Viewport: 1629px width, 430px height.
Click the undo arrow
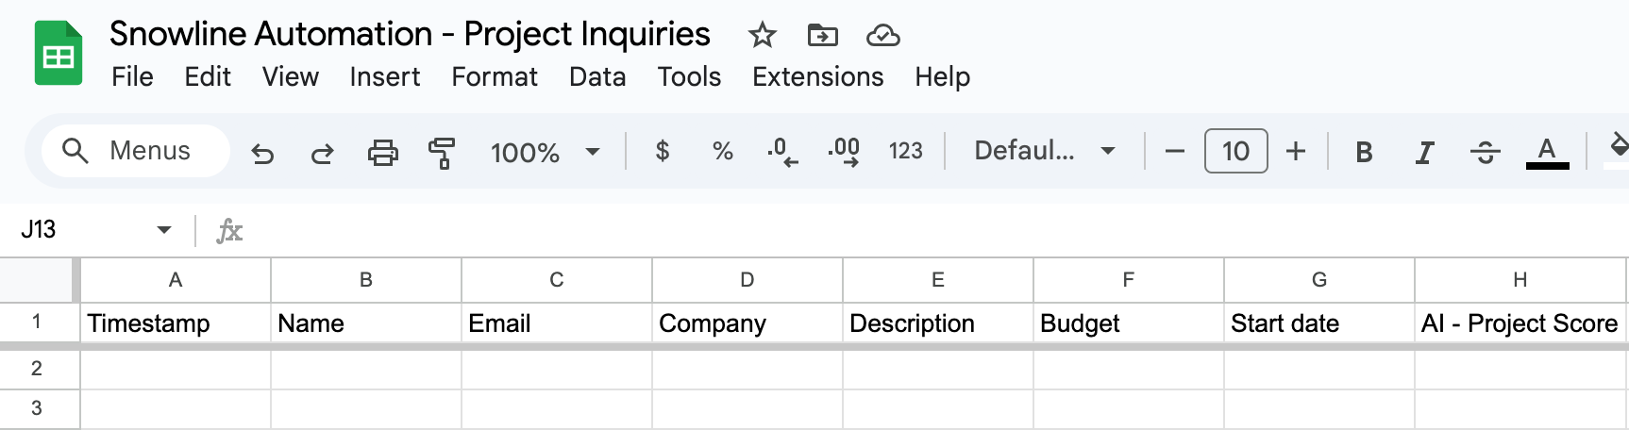262,152
